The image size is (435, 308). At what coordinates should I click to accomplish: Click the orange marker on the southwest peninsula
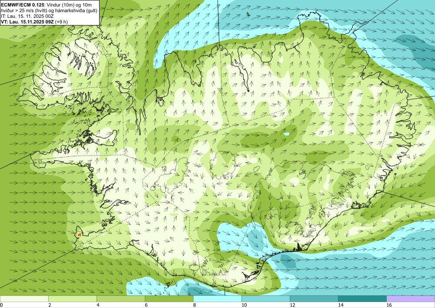click(x=80, y=235)
